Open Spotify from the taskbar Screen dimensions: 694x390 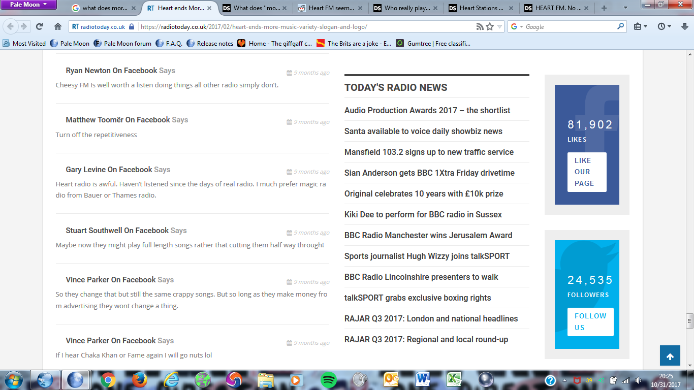coord(329,380)
